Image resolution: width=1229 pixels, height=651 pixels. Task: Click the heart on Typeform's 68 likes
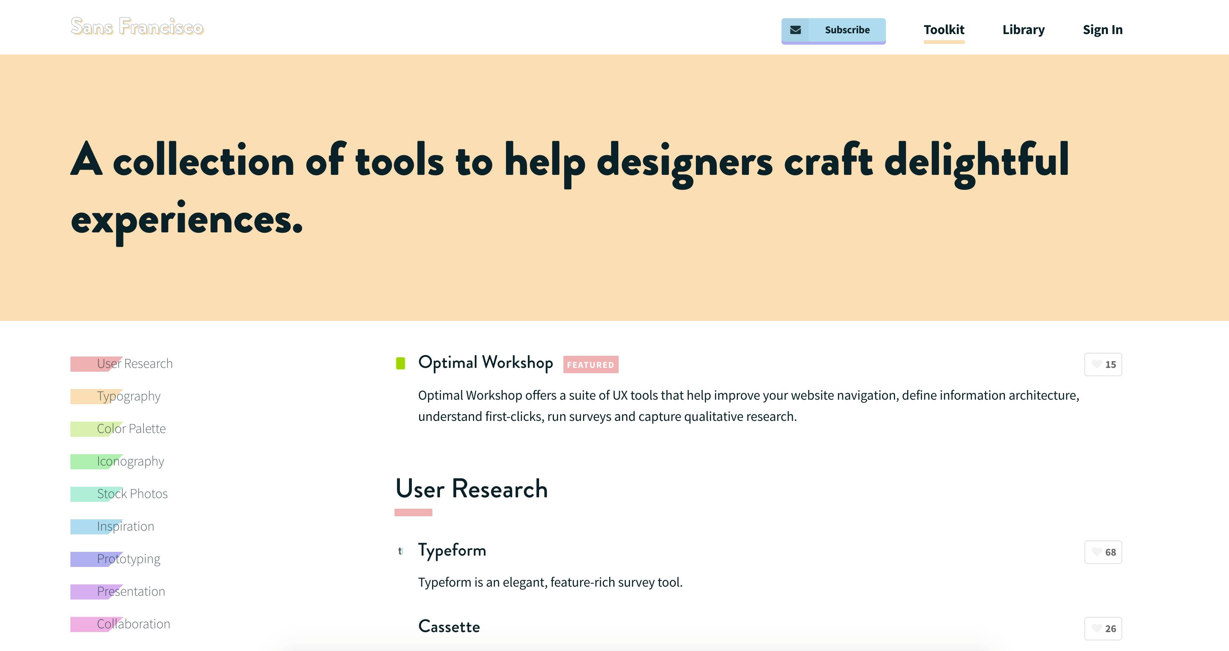click(1097, 552)
